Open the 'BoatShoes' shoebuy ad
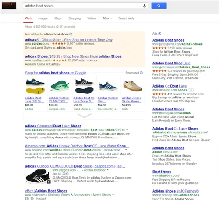The image size is (219, 200). click(x=162, y=172)
